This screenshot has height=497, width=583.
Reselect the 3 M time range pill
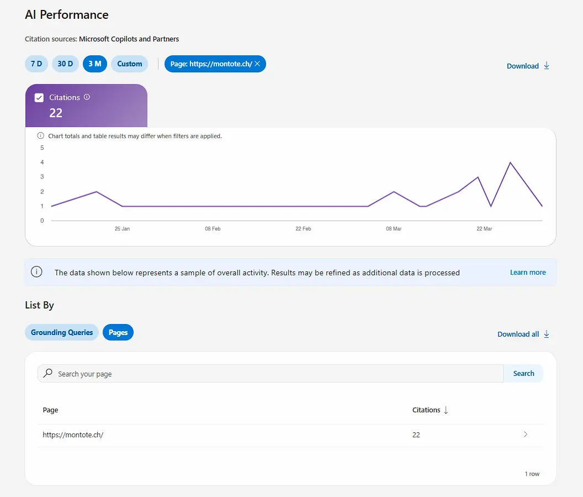pyautogui.click(x=94, y=64)
